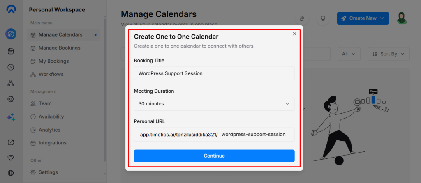This screenshot has height=183, width=421.
Task: Open the Create New dropdown button
Action: pos(363,18)
